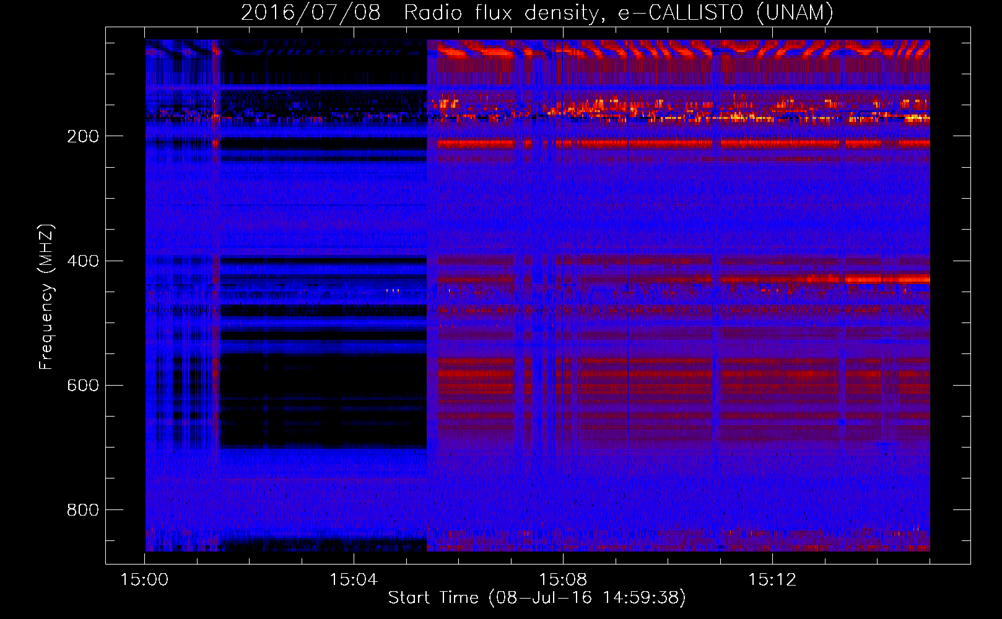This screenshot has height=619, width=1002.
Task: Click the 600 frequency tick label
Action: click(82, 385)
